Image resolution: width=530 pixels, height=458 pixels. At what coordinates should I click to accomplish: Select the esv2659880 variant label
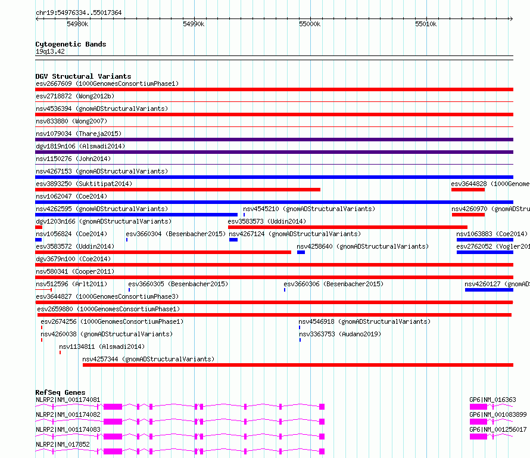coord(108,309)
